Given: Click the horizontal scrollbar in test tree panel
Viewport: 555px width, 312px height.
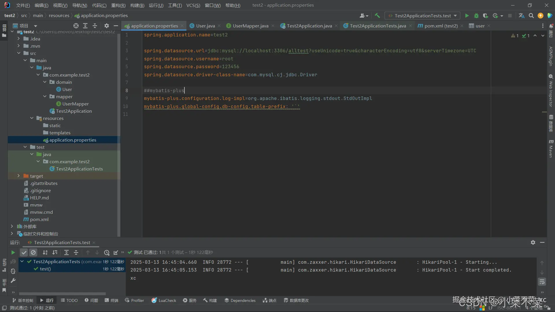Looking at the screenshot, I should (x=62, y=294).
